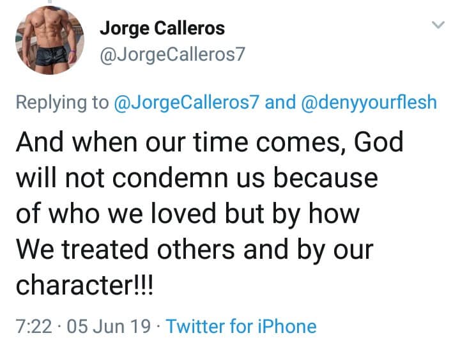Viewport: 460px width, 347px height.
Task: Click the tweet line "And when our time comes, God"
Action: tap(210, 142)
